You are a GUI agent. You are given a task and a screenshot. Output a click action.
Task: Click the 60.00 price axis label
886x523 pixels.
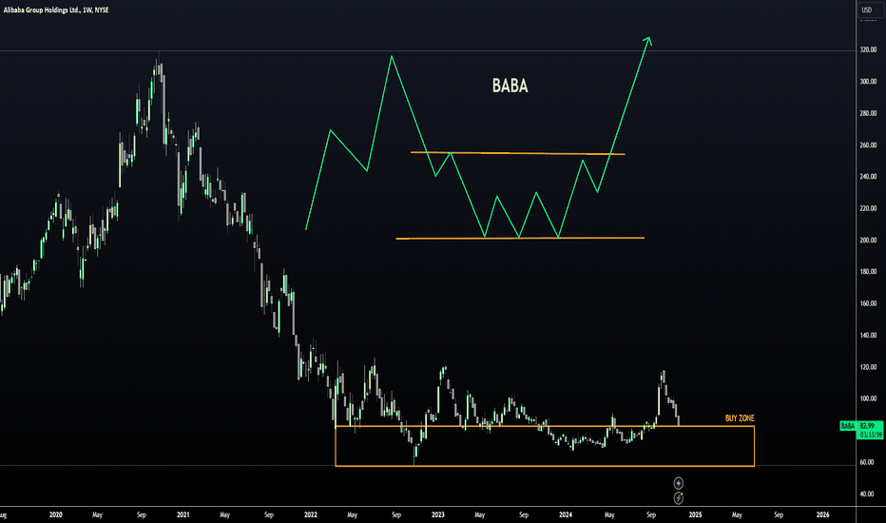(868, 462)
